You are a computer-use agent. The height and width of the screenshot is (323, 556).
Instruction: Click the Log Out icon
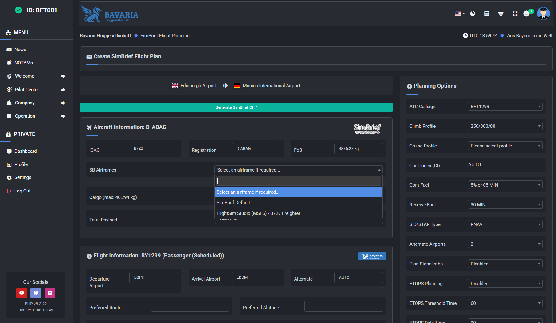(x=9, y=191)
